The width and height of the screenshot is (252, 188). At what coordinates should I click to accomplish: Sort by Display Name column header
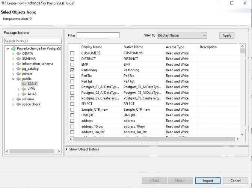coord(92,47)
